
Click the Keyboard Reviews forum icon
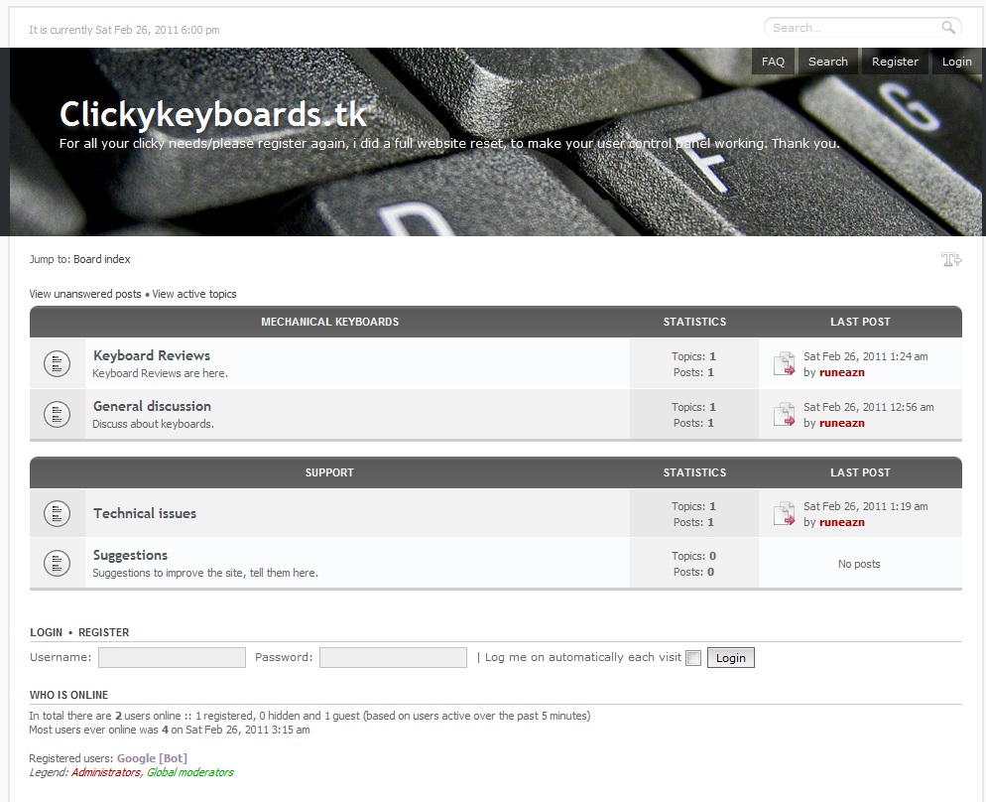[x=57, y=364]
